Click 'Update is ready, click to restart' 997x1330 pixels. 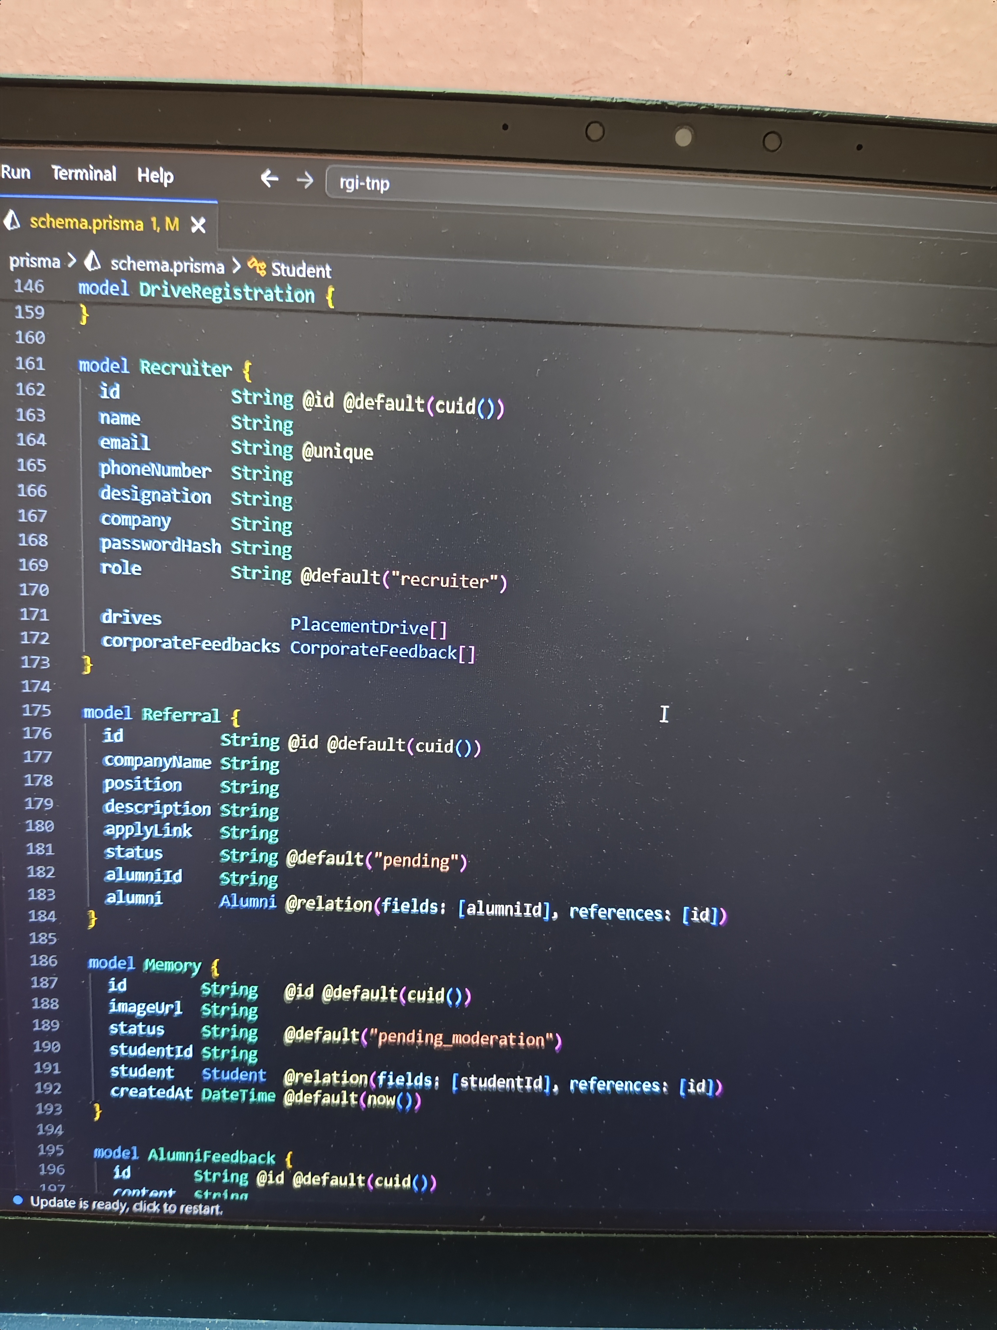click(x=126, y=1204)
